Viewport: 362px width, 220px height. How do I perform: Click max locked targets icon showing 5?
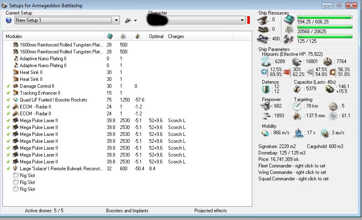tap(333, 106)
